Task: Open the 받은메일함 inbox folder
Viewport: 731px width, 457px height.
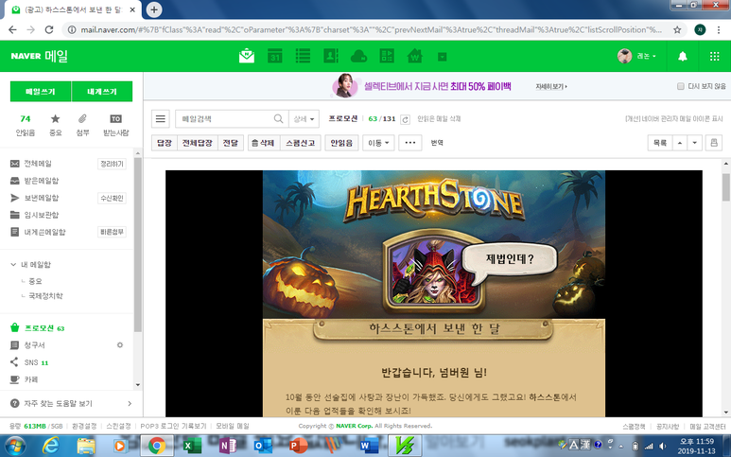Action: click(41, 181)
